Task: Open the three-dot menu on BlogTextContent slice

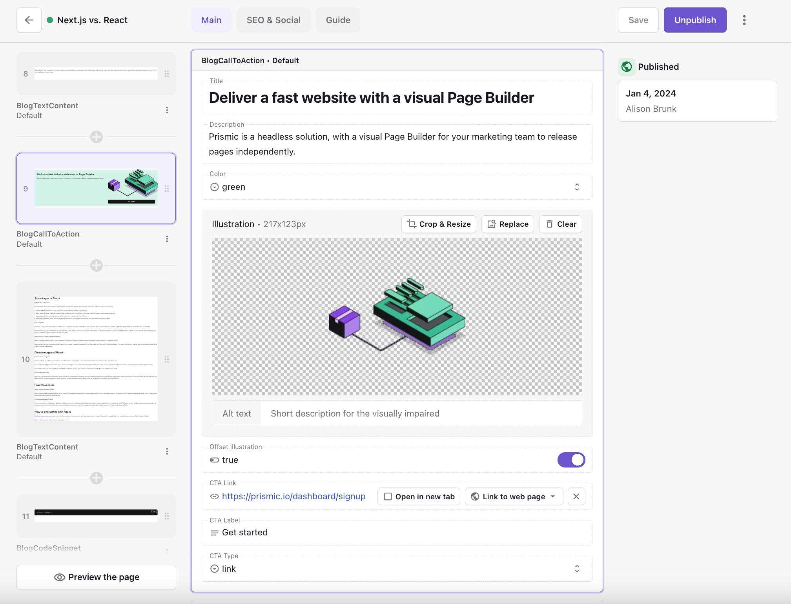Action: [x=167, y=110]
